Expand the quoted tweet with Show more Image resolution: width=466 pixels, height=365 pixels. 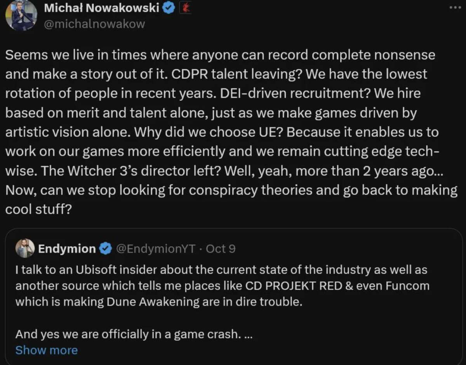click(46, 350)
